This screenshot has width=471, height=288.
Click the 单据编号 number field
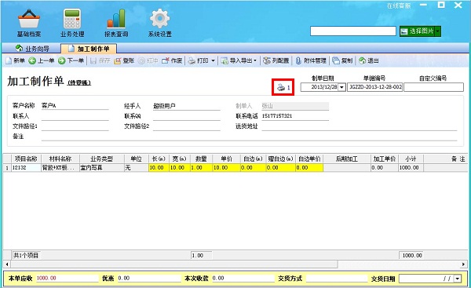pos(375,87)
